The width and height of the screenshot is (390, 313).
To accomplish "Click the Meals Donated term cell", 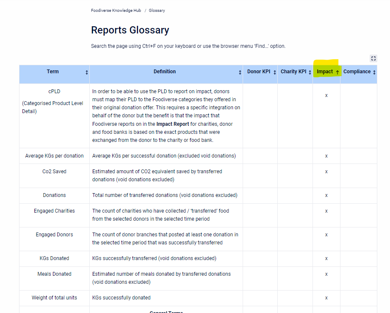I will click(54, 274).
